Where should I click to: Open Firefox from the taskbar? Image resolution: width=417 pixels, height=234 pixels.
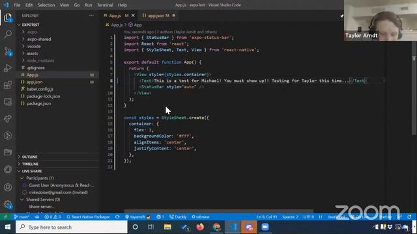200,227
